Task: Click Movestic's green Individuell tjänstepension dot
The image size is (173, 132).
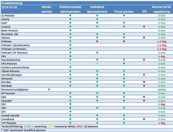Action: [x=97, y=78]
